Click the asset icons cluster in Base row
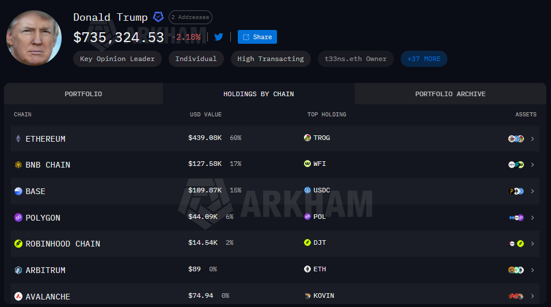The image size is (551, 307). coord(516,191)
